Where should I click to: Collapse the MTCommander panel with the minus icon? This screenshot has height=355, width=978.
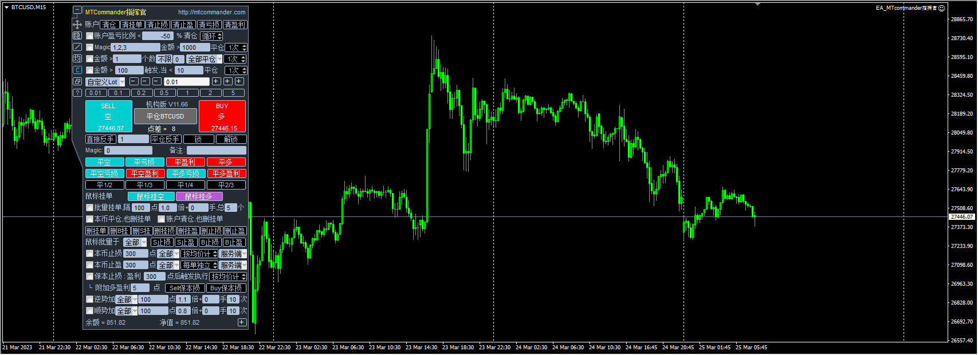click(x=77, y=10)
